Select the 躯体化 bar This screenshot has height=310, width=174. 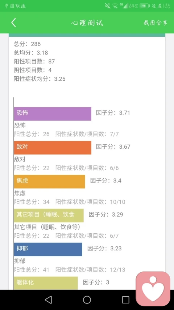tap(46, 283)
